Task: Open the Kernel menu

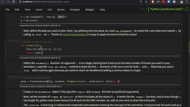Action: tap(61, 10)
